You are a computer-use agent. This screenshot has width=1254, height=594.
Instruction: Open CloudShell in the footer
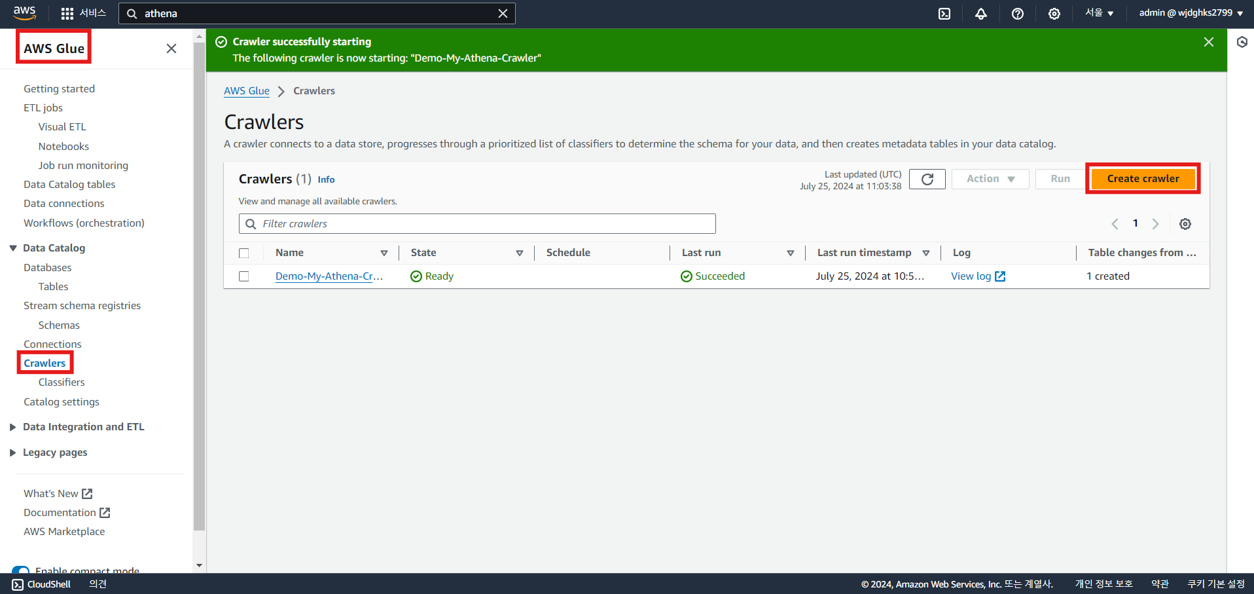click(41, 584)
